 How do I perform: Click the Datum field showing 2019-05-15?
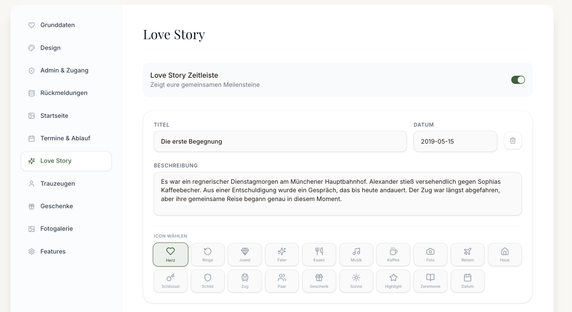(455, 141)
